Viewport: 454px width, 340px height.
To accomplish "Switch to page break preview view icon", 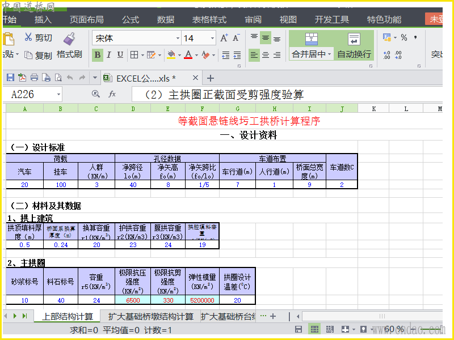I will pyautogui.click(x=330, y=329).
